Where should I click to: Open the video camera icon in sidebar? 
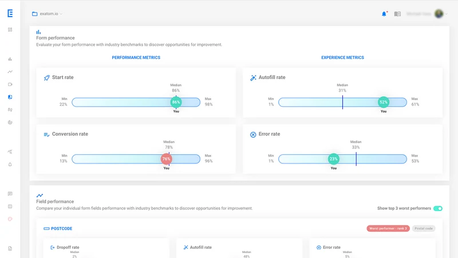click(x=10, y=84)
